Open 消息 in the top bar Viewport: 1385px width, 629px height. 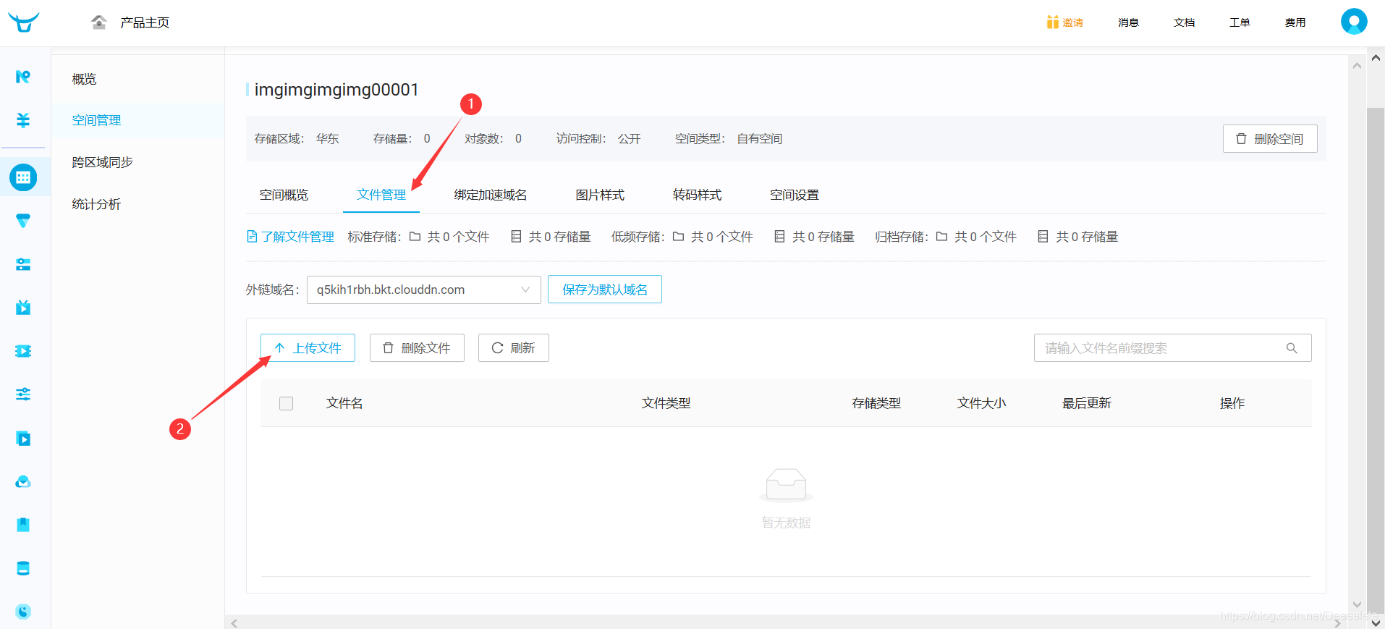click(x=1128, y=22)
